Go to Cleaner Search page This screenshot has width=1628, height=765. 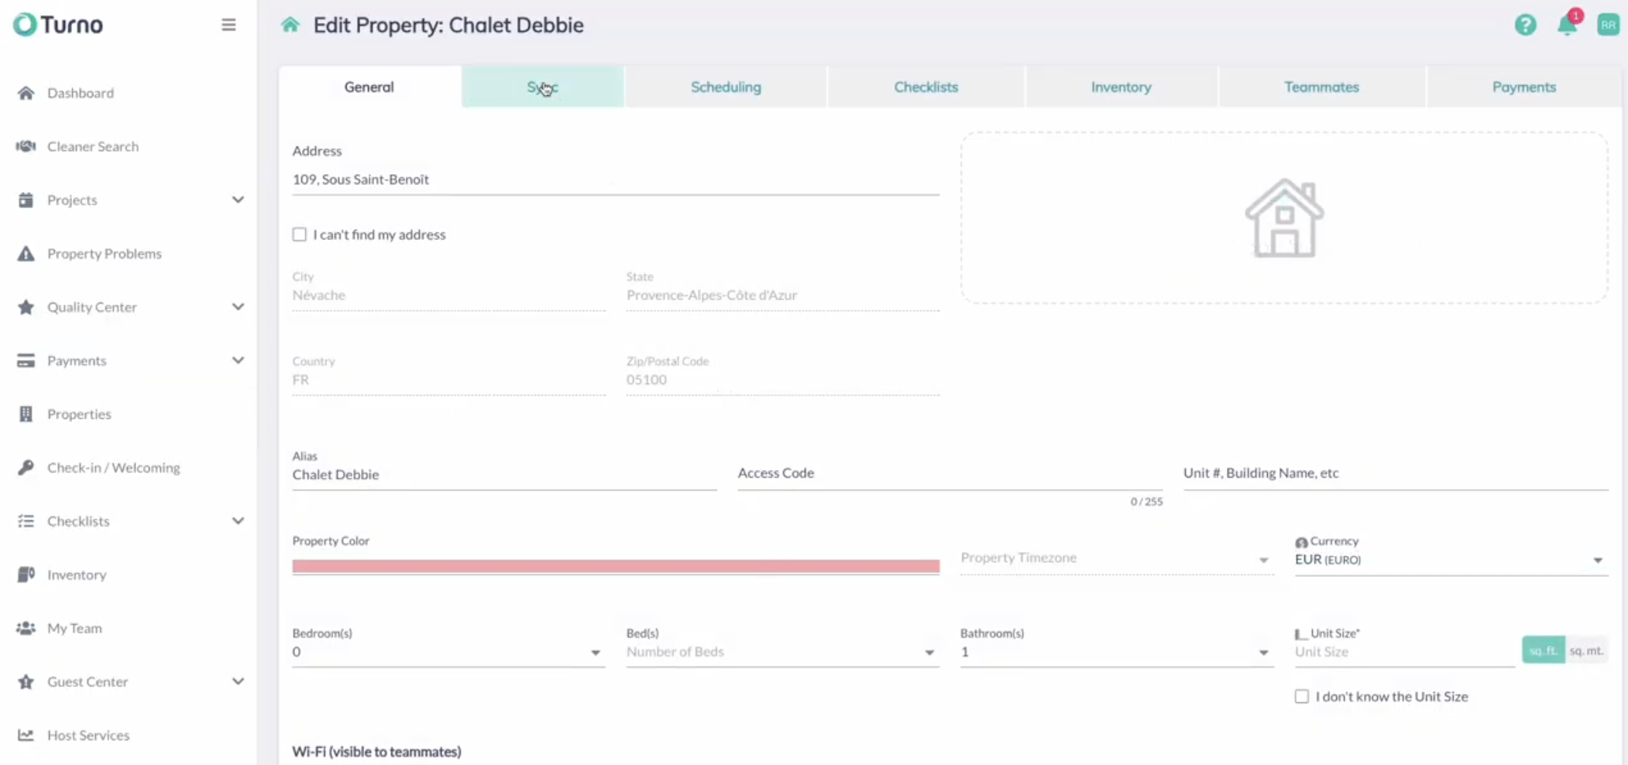tap(93, 146)
